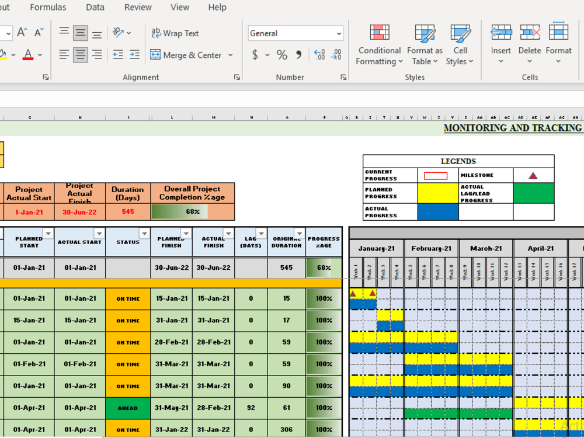Open the Merge & Center dropdown arrow
Viewport: 584px width, 438px height.
click(x=231, y=54)
